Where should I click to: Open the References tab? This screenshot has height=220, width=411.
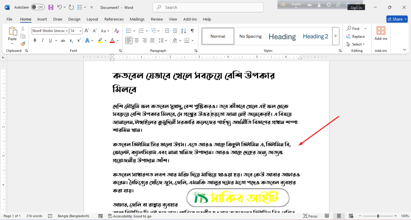tap(114, 19)
